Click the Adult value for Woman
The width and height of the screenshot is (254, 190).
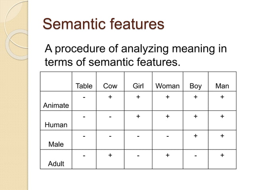click(x=168, y=155)
